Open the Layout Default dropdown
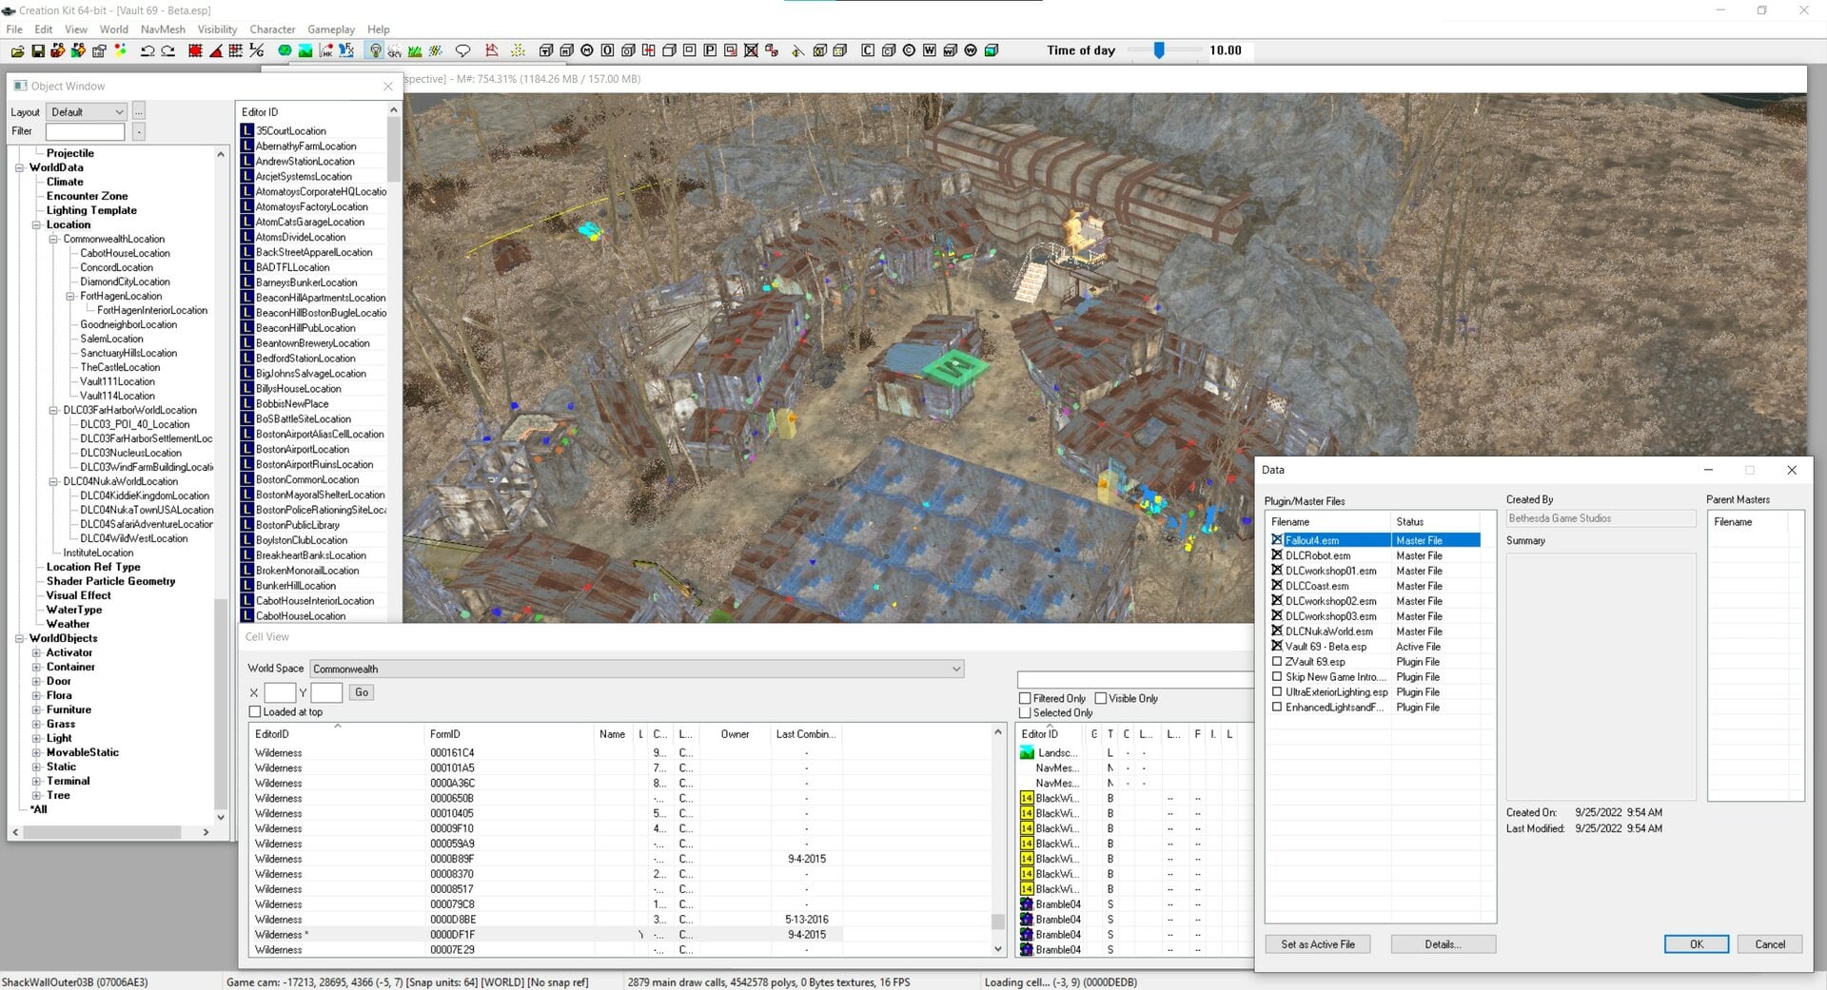 tap(87, 111)
